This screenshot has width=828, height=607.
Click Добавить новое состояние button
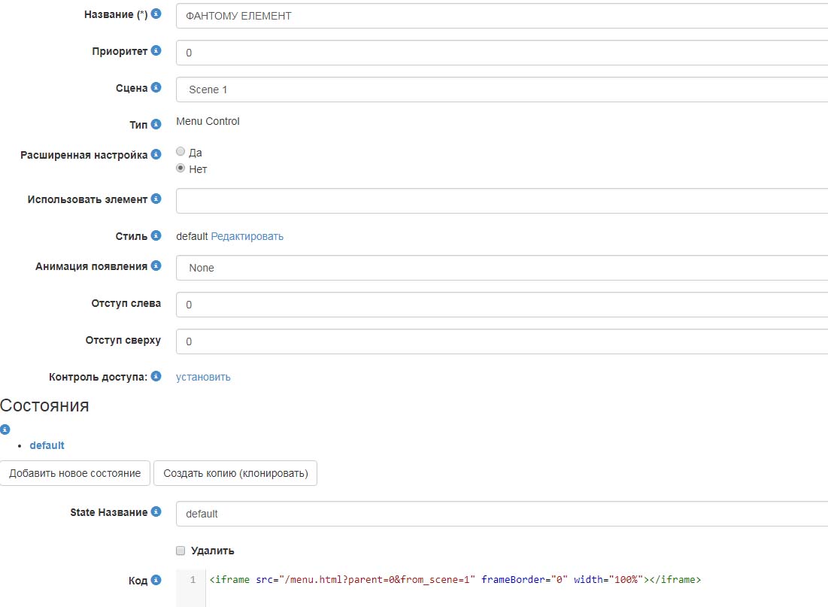tap(75, 473)
